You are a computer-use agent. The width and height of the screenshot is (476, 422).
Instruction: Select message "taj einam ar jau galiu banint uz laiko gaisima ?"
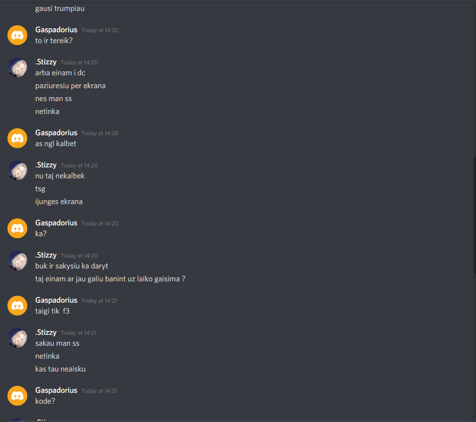pos(110,279)
